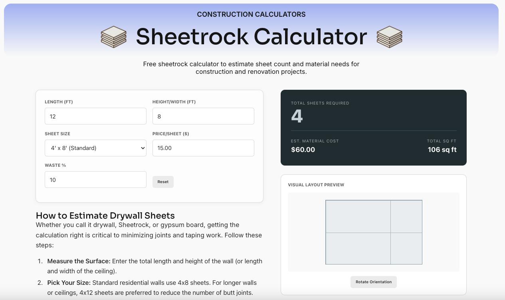Click the left sheetrock stack icon
The image size is (505, 300).
click(114, 37)
